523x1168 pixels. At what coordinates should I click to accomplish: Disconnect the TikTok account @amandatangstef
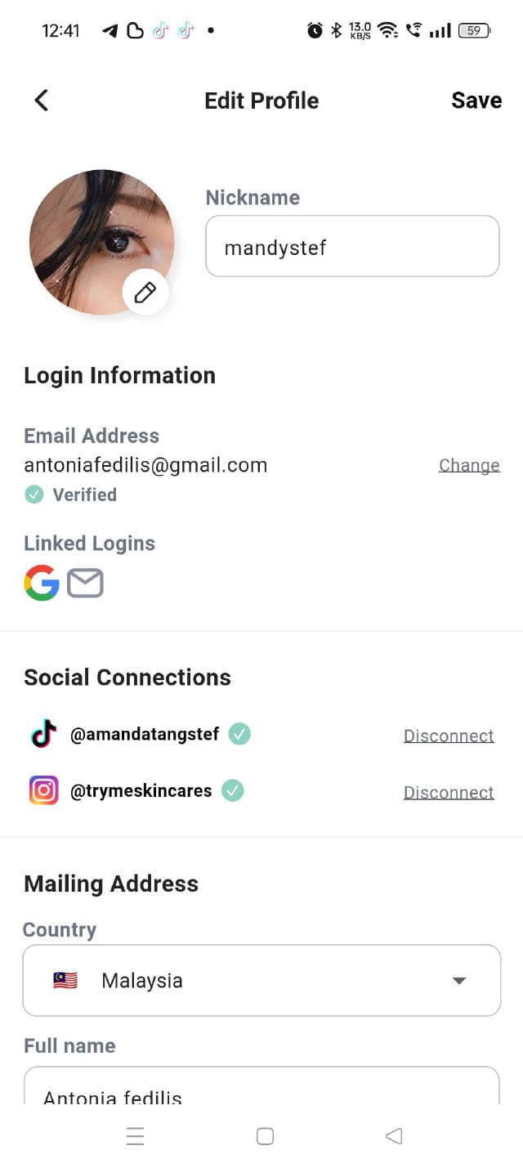click(449, 736)
